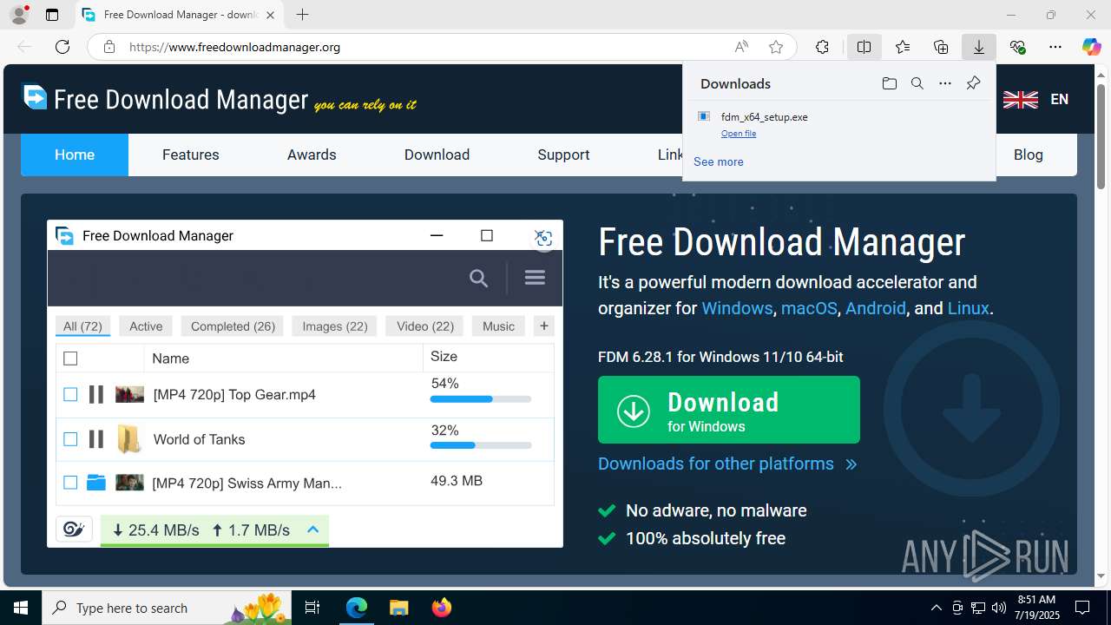Click hamburger menu in FDM preview
This screenshot has width=1111, height=625.
point(535,278)
